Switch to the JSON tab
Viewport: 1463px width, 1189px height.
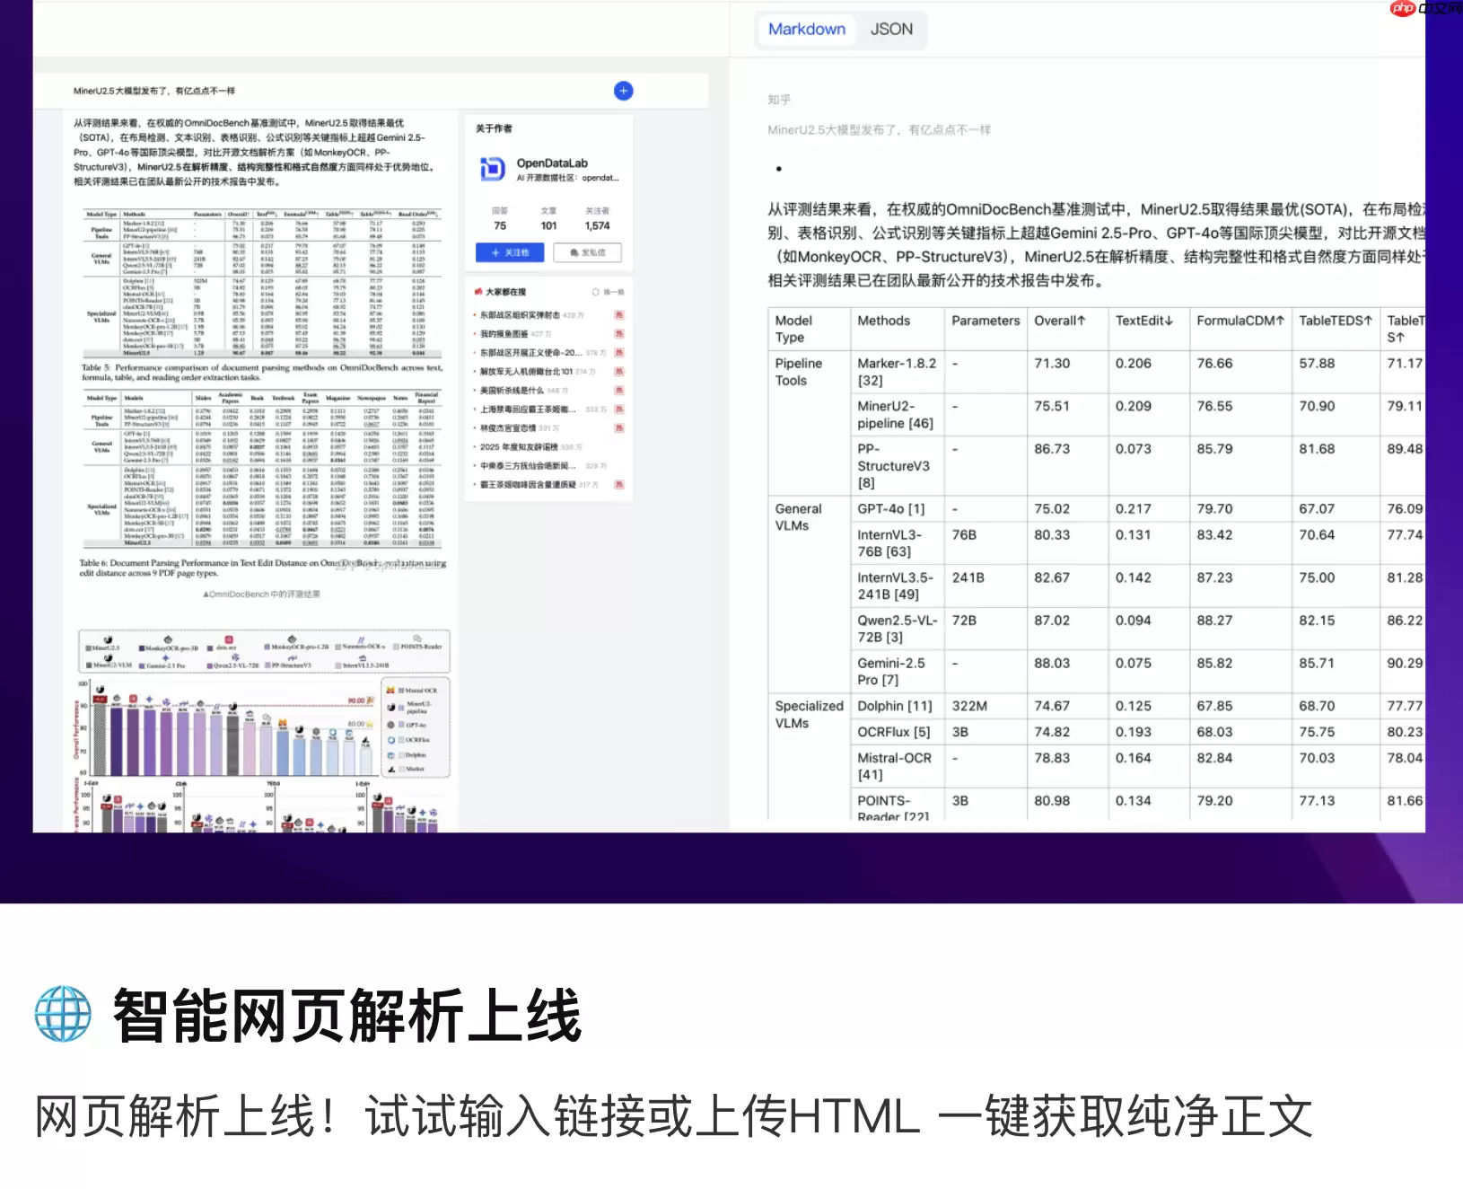pos(891,30)
